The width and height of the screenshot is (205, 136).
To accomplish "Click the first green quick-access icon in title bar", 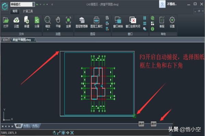I will [37, 4].
